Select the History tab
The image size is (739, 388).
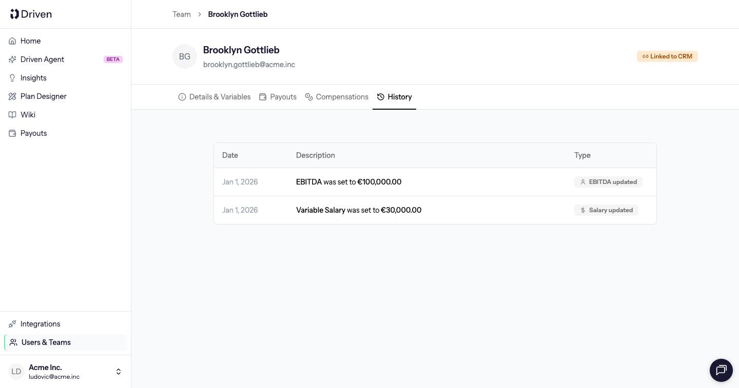pyautogui.click(x=394, y=97)
